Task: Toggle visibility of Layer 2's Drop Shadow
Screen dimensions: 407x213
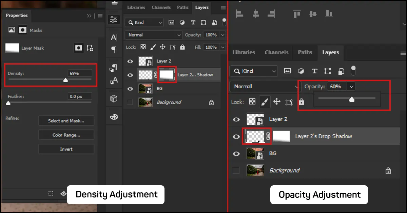Action: (x=236, y=136)
